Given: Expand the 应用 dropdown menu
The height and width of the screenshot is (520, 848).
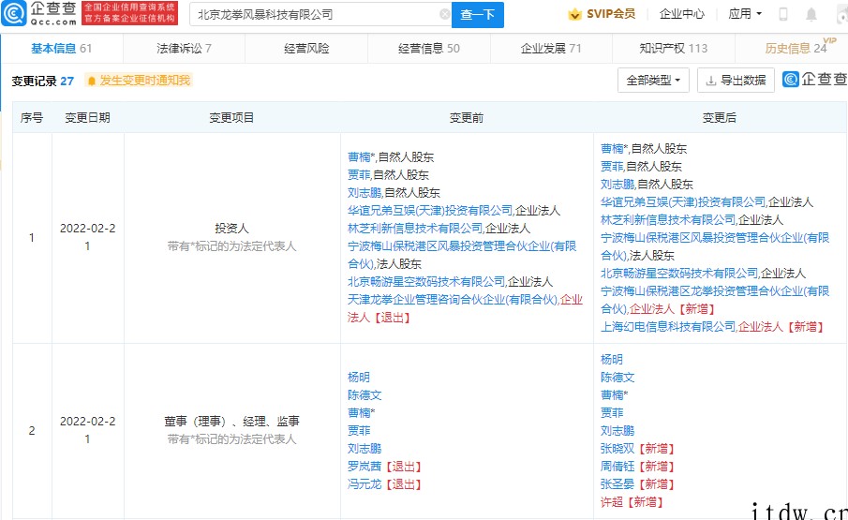Looking at the screenshot, I should point(745,14).
